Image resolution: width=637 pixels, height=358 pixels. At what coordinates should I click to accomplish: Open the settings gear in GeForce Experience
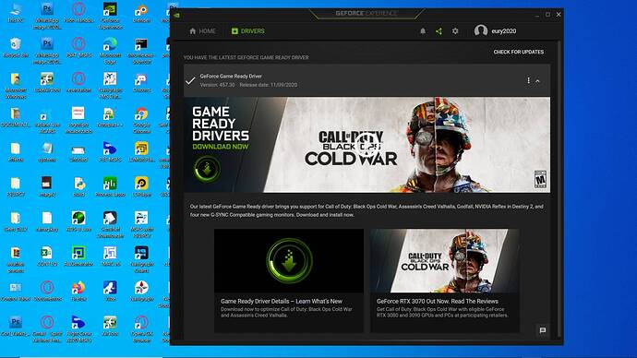point(455,31)
